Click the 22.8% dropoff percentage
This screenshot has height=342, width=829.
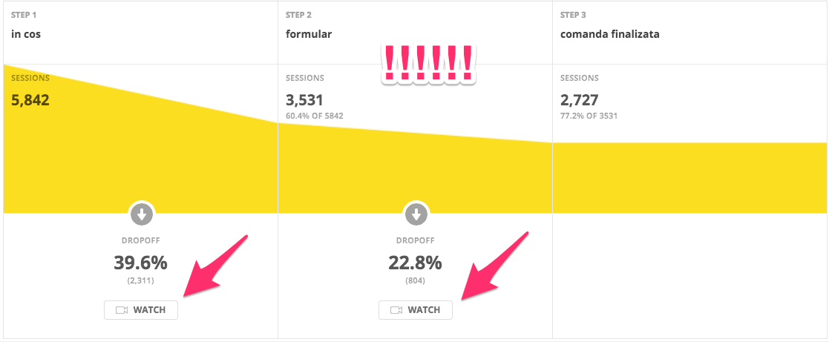(x=416, y=263)
